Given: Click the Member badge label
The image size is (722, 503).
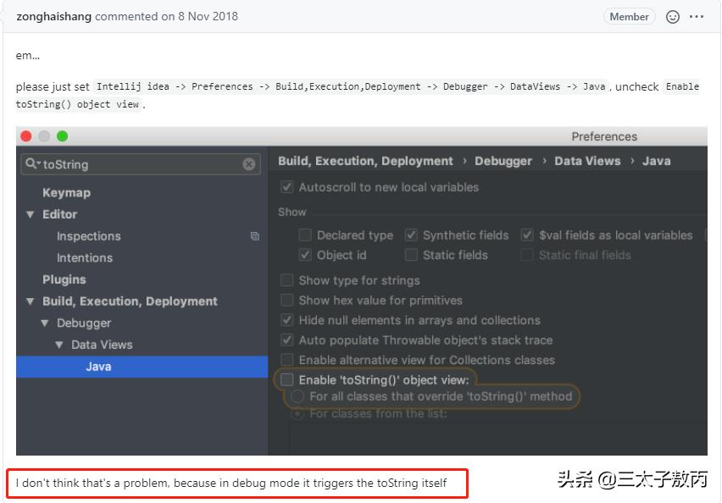Looking at the screenshot, I should click(629, 17).
